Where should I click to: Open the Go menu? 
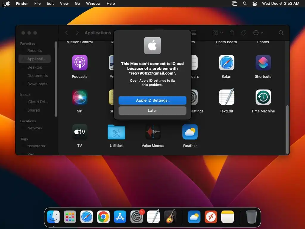click(77, 4)
